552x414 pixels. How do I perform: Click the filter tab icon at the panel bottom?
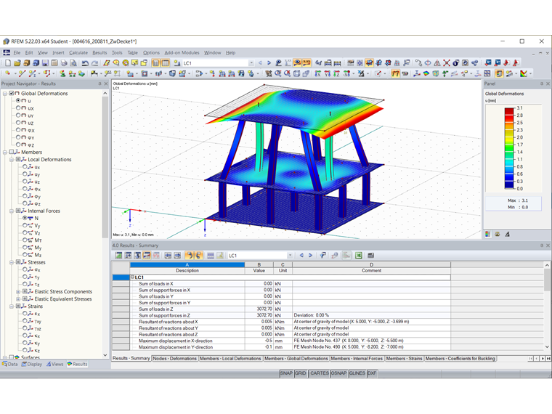tap(507, 234)
